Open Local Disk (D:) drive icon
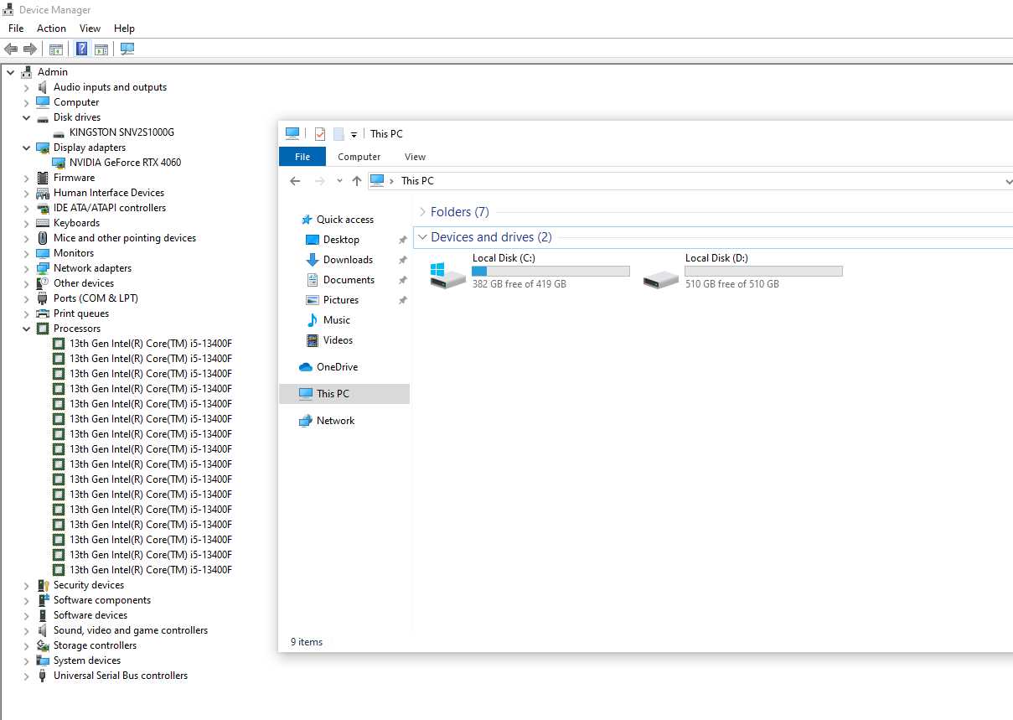Image resolution: width=1013 pixels, height=720 pixels. [660, 274]
